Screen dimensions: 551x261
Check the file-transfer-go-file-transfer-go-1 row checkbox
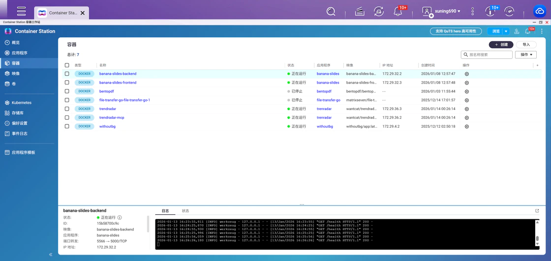pyautogui.click(x=67, y=100)
